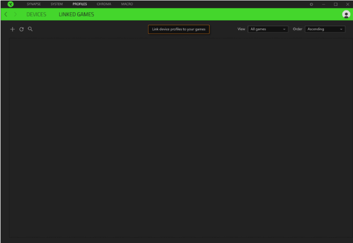The width and height of the screenshot is (353, 243).
Task: Maximize the Synapse window
Action: coord(336,4)
